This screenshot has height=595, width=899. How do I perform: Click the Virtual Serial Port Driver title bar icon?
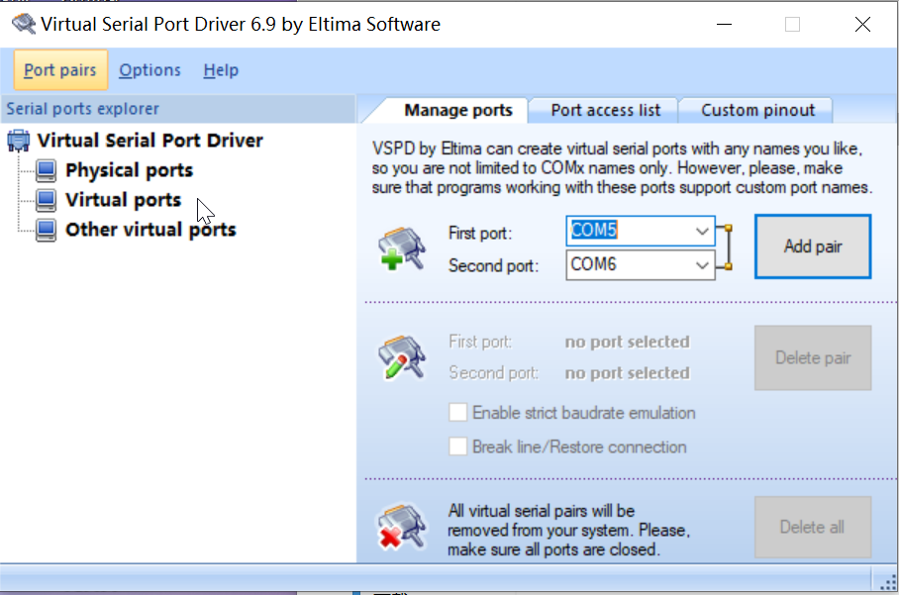click(x=24, y=24)
